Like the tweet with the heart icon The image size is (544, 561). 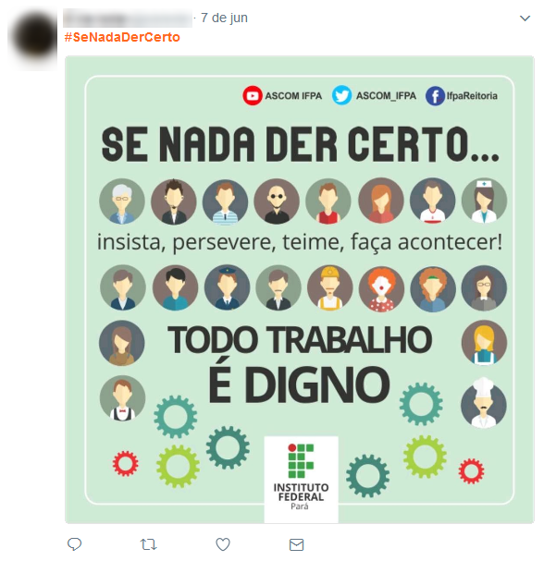(x=223, y=544)
